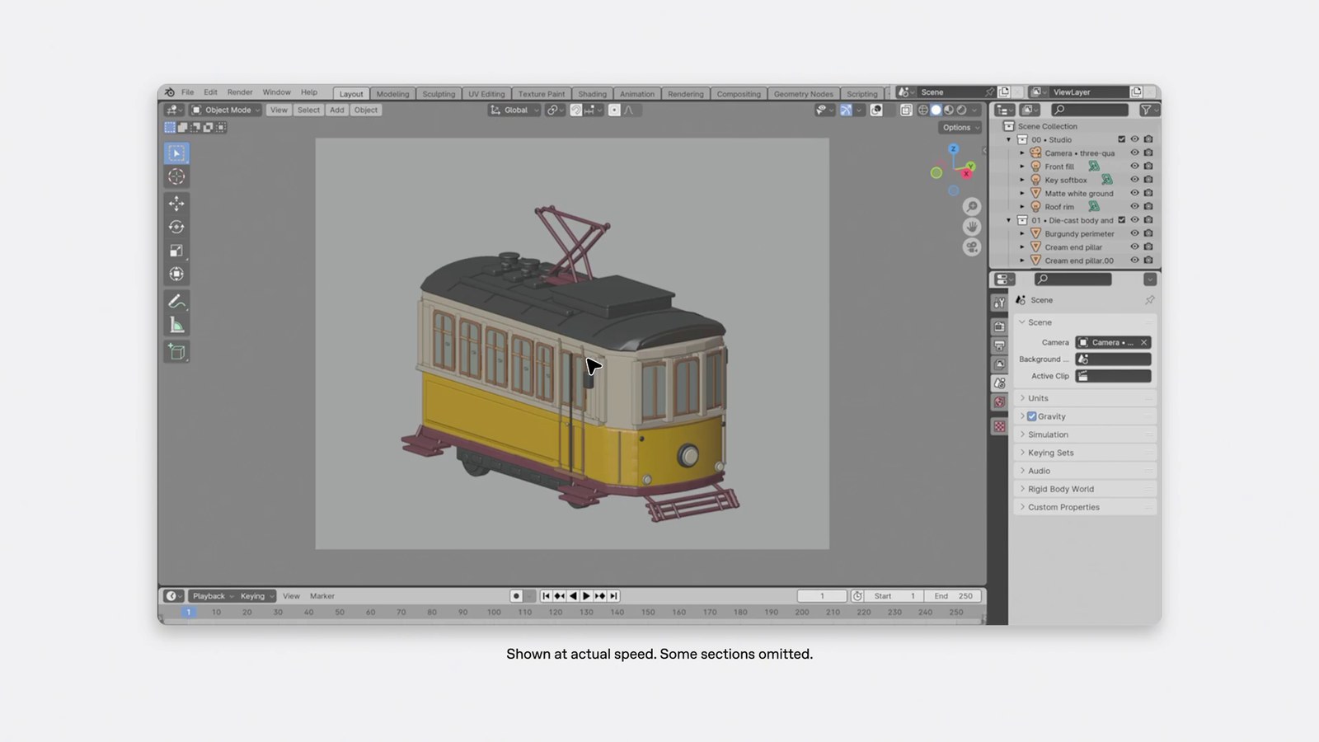
Task: Expand the Key softbox tree row
Action: point(1022,180)
